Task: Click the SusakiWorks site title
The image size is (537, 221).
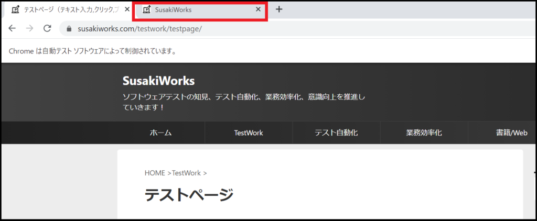Action: point(158,81)
